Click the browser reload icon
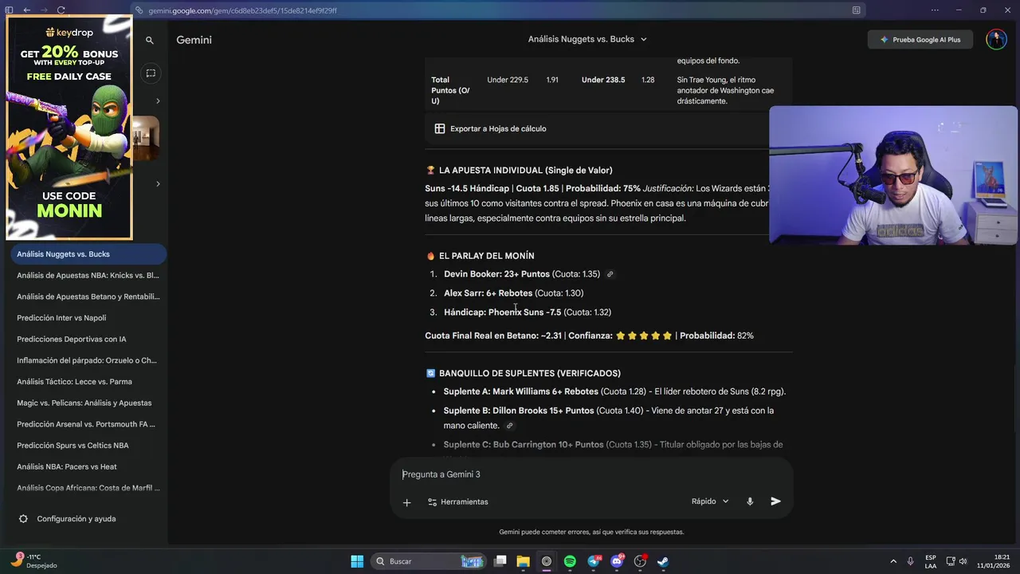 61,10
